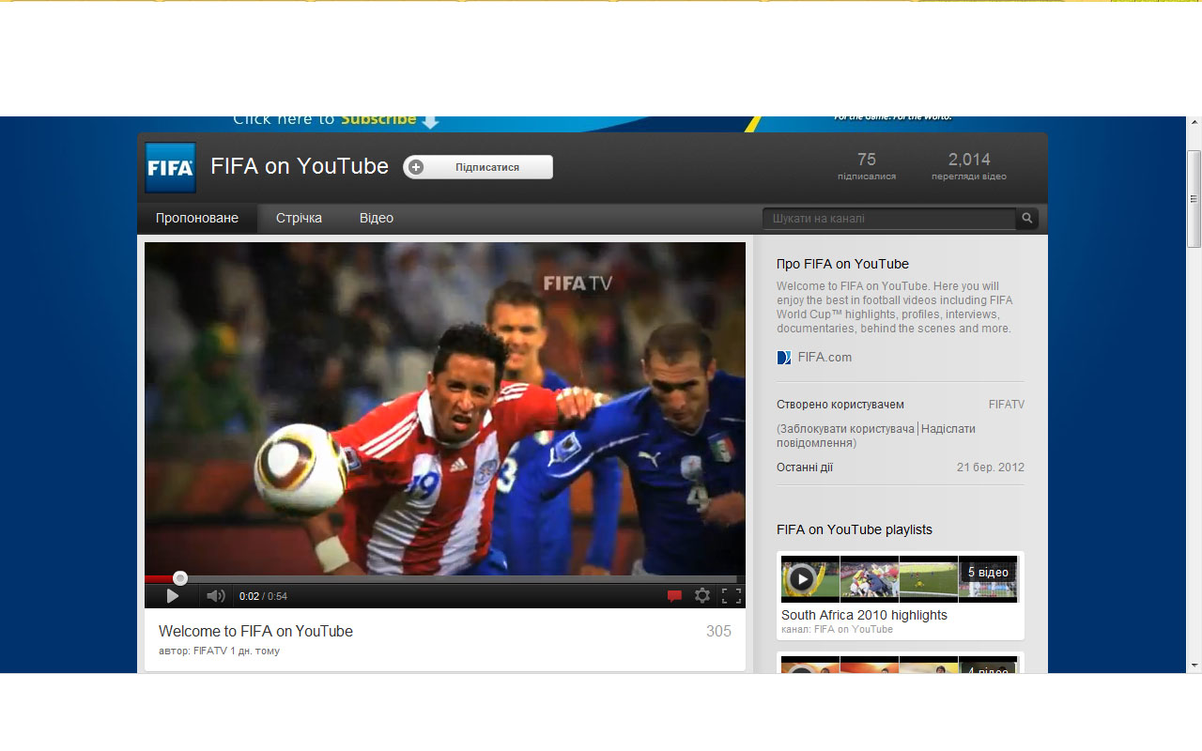Play the Welcome to FIFA video

pyautogui.click(x=173, y=596)
